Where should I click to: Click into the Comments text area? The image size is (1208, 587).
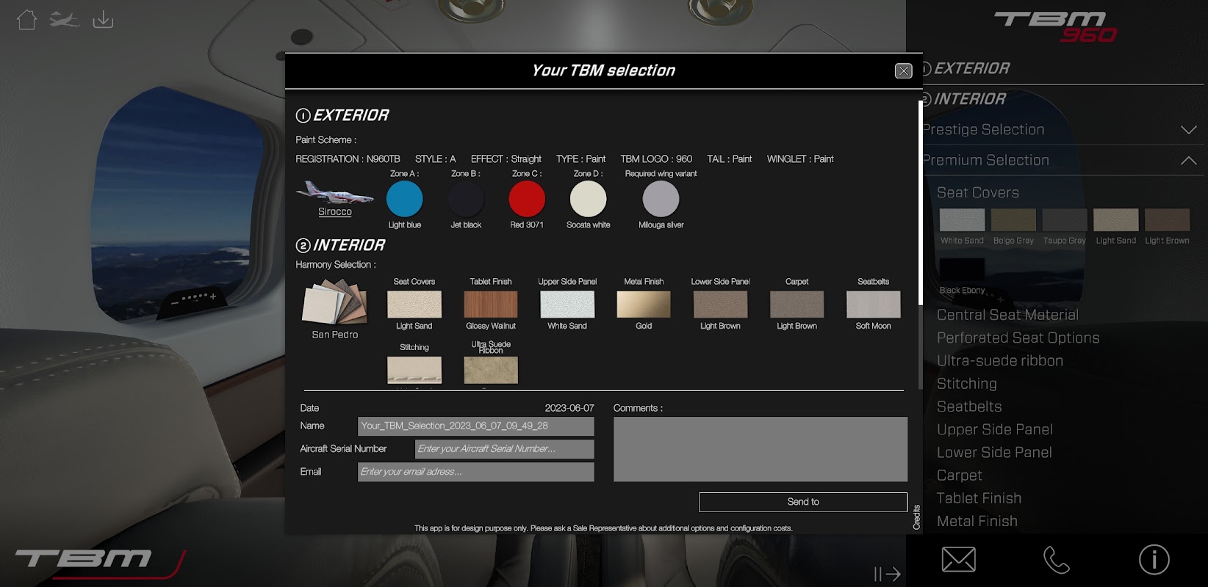tap(761, 449)
